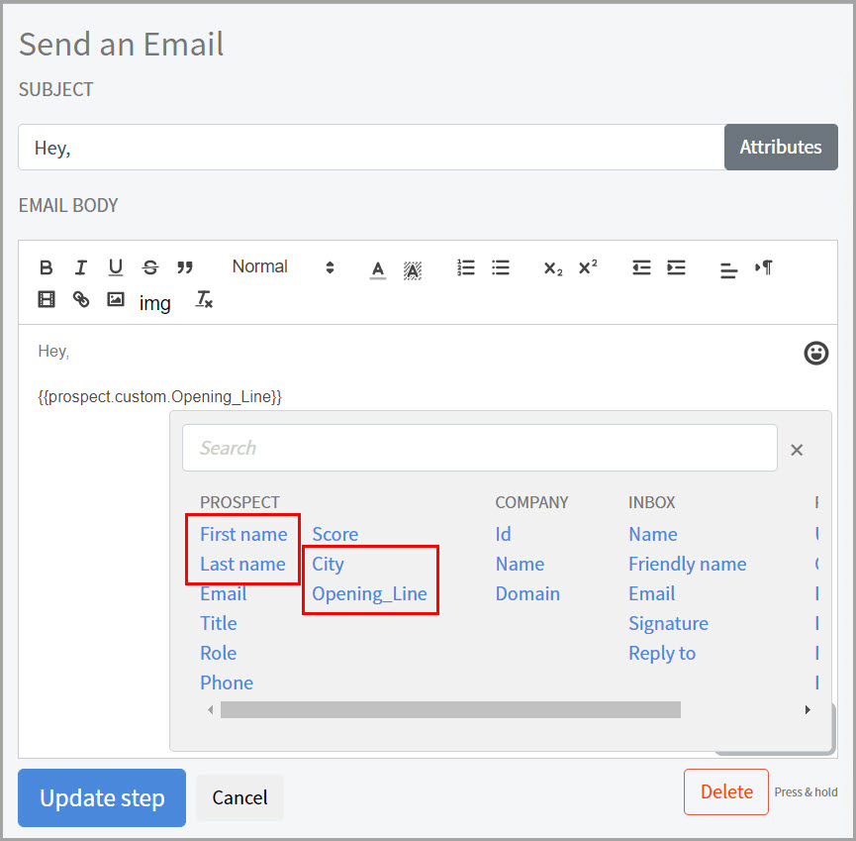Insert the First name prospect attribute
Viewport: 856px width, 841px height.
click(243, 535)
